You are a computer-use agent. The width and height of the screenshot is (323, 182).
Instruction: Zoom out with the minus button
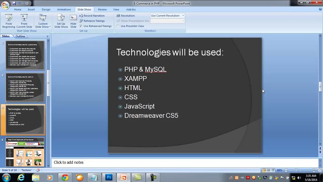286,170
